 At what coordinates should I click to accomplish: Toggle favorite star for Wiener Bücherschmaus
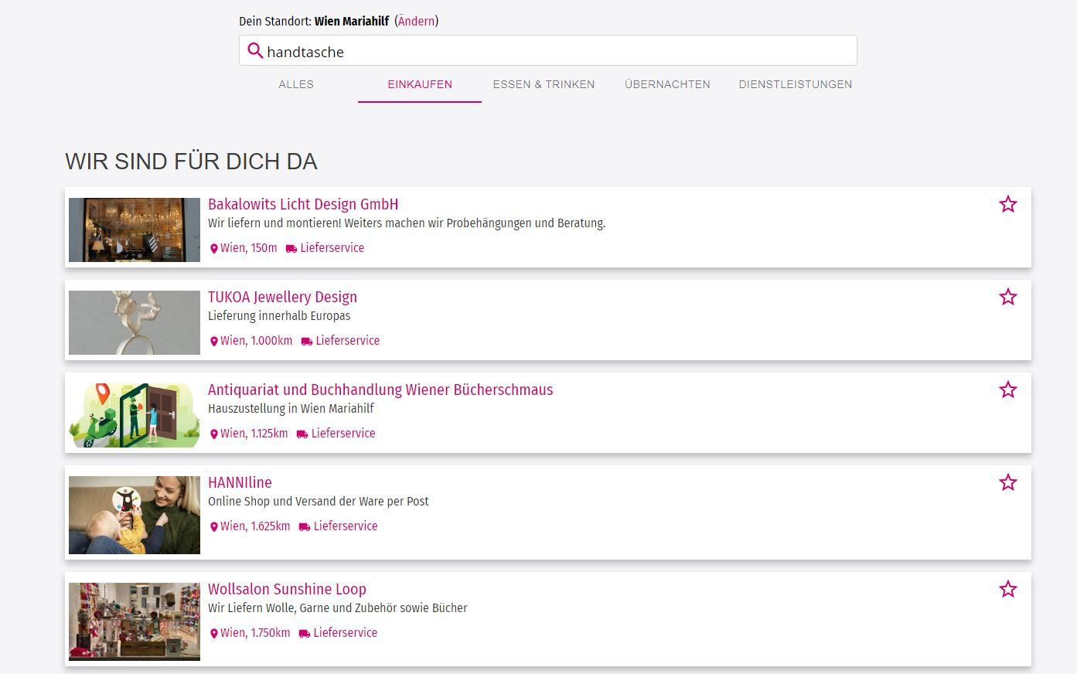coord(1007,390)
